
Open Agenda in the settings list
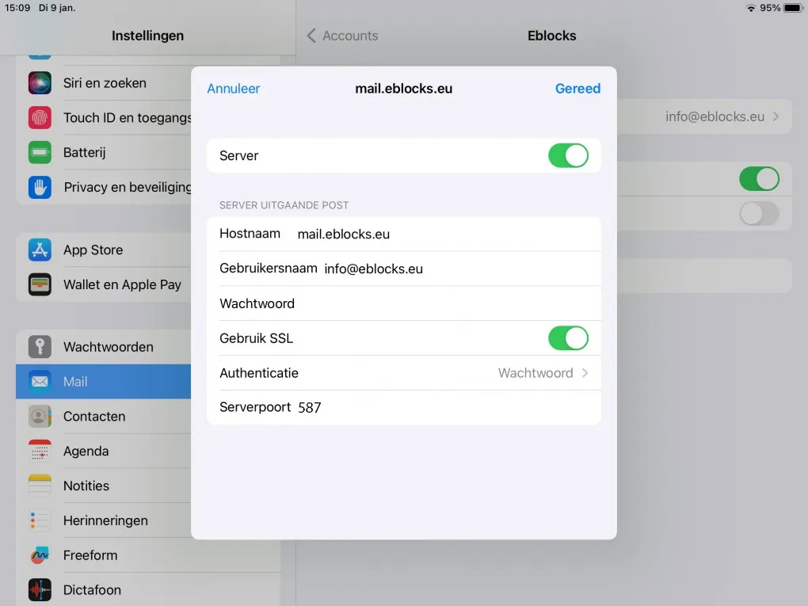(x=86, y=451)
